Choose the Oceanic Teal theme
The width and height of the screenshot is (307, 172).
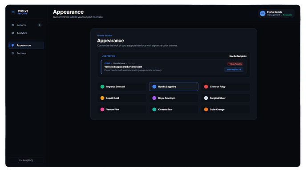(x=174, y=109)
